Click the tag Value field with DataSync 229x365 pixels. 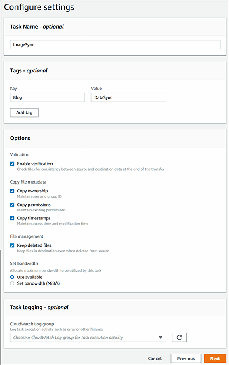point(128,97)
